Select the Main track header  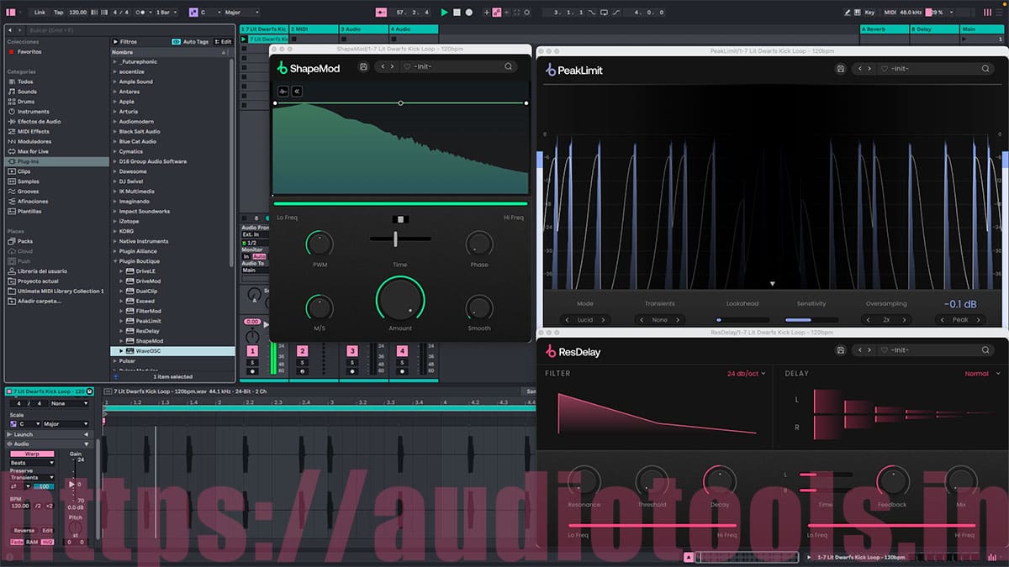click(x=981, y=29)
